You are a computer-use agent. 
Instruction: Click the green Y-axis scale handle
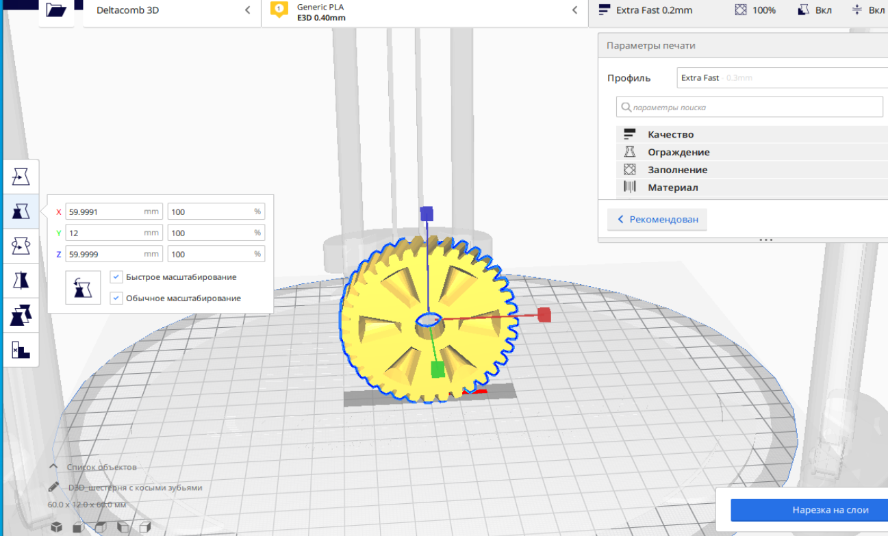(x=438, y=370)
